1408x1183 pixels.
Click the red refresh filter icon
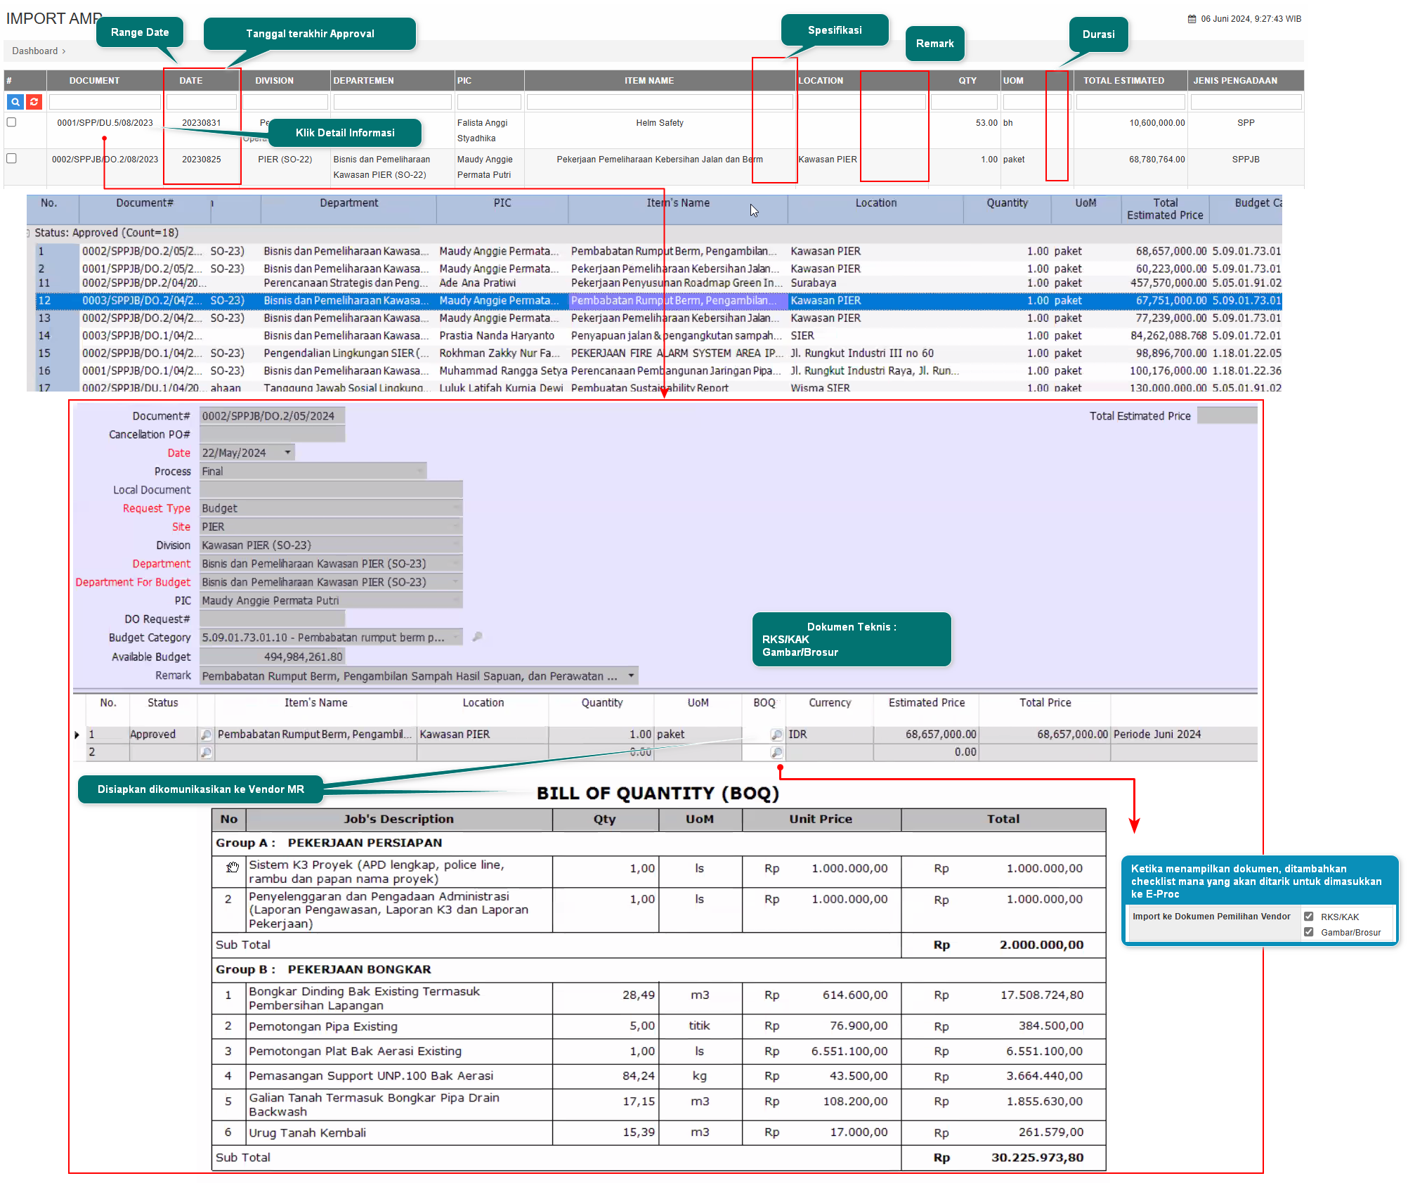coord(34,102)
